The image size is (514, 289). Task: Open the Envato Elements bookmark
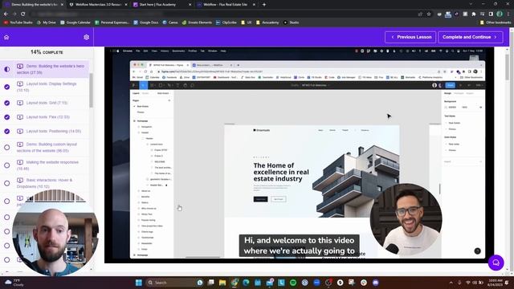197,22
